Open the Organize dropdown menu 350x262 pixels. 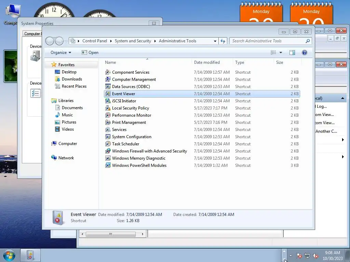pyautogui.click(x=61, y=53)
